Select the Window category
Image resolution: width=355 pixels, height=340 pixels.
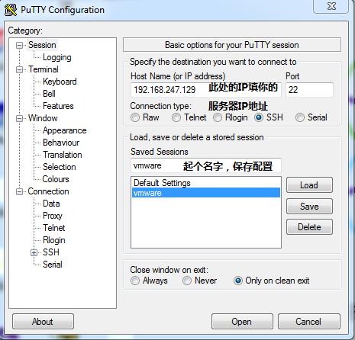tap(43, 118)
